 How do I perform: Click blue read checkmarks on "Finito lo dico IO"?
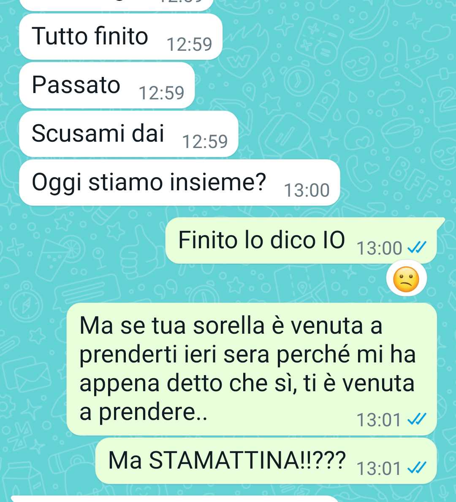(x=417, y=247)
